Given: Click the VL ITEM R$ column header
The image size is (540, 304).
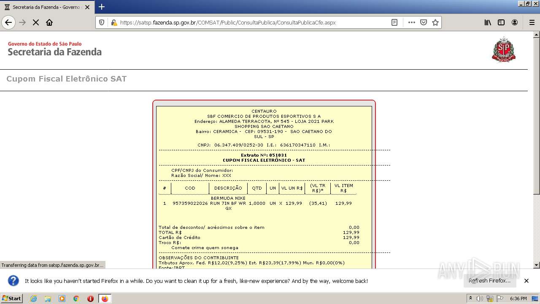Looking at the screenshot, I should [343, 188].
